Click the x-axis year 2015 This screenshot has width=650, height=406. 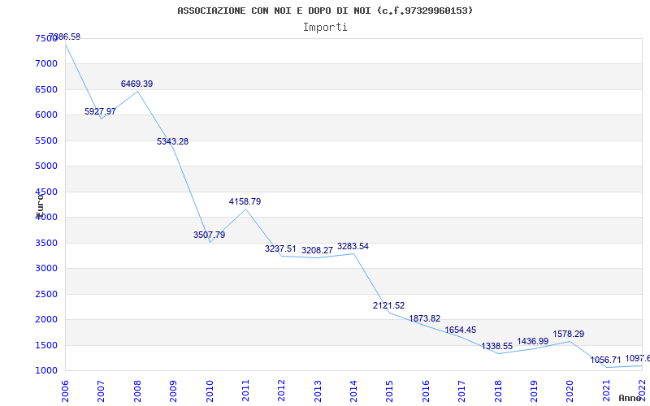390,391
